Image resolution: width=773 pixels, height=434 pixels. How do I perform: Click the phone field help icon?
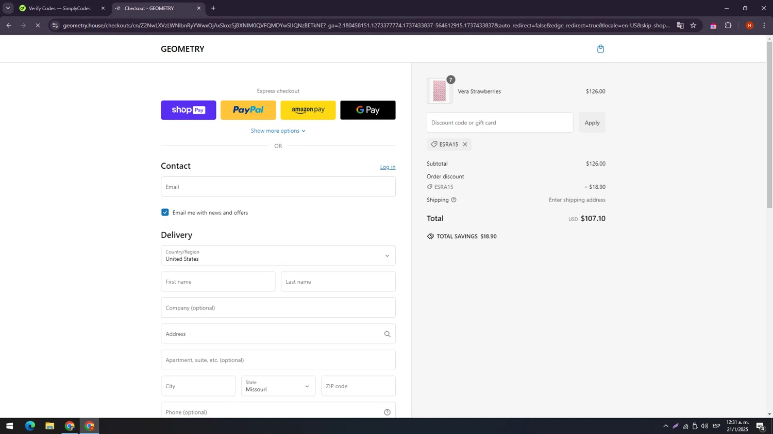[x=387, y=412]
